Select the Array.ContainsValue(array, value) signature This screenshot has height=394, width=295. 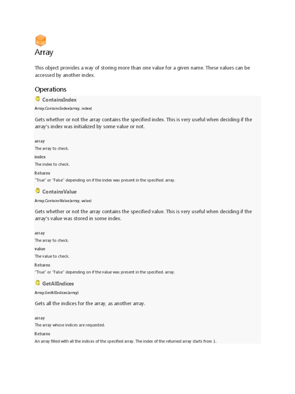pos(63,200)
